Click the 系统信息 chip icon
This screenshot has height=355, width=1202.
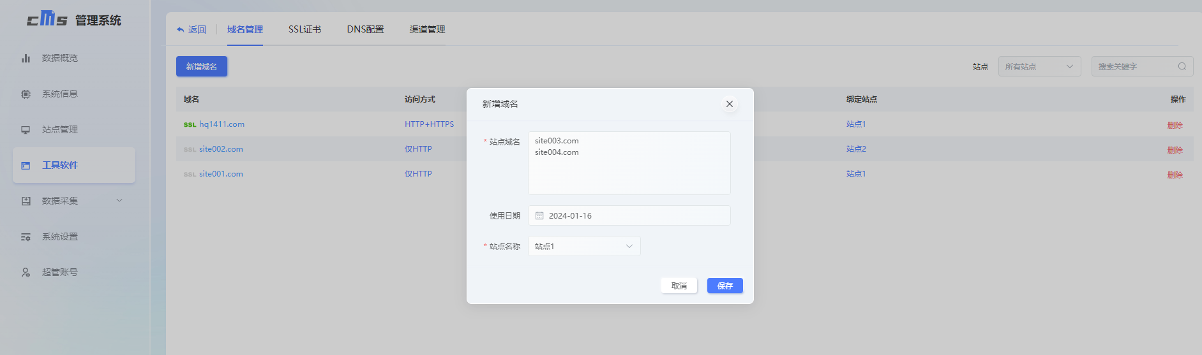[26, 94]
